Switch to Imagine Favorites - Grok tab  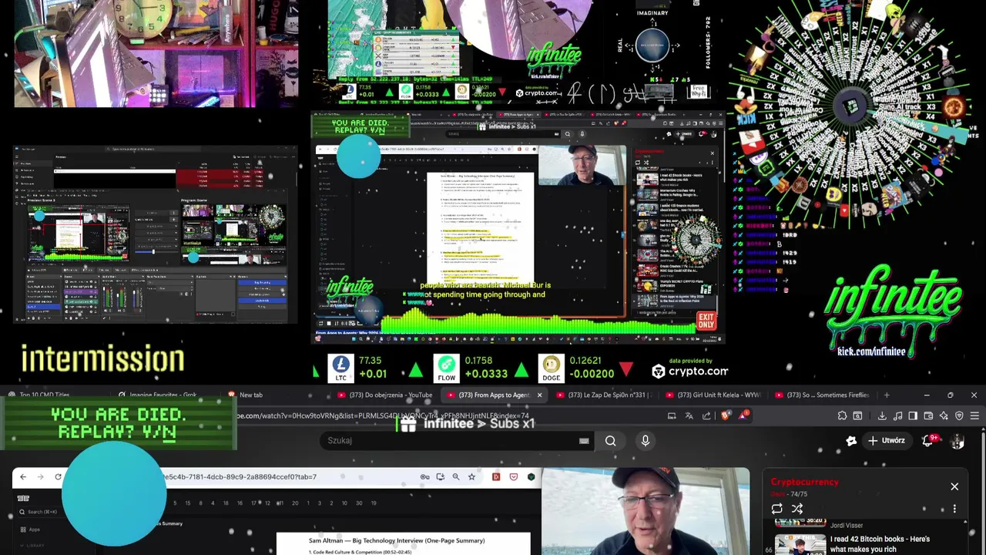click(x=163, y=395)
